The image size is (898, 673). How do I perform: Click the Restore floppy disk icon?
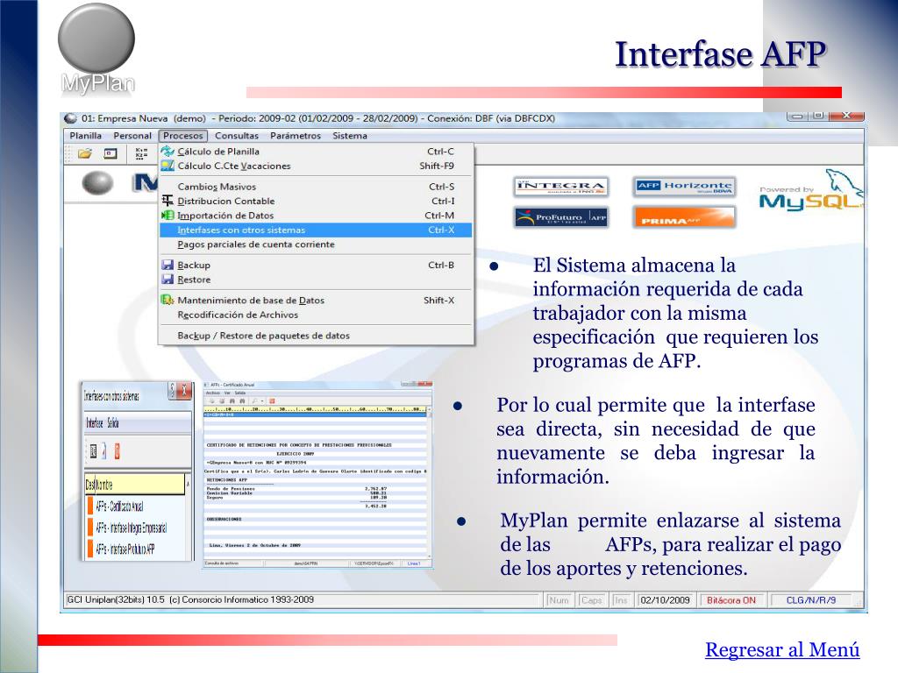click(167, 280)
